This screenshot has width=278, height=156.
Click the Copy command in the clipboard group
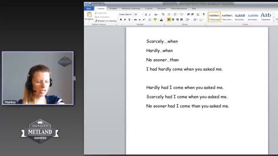click(102, 17)
